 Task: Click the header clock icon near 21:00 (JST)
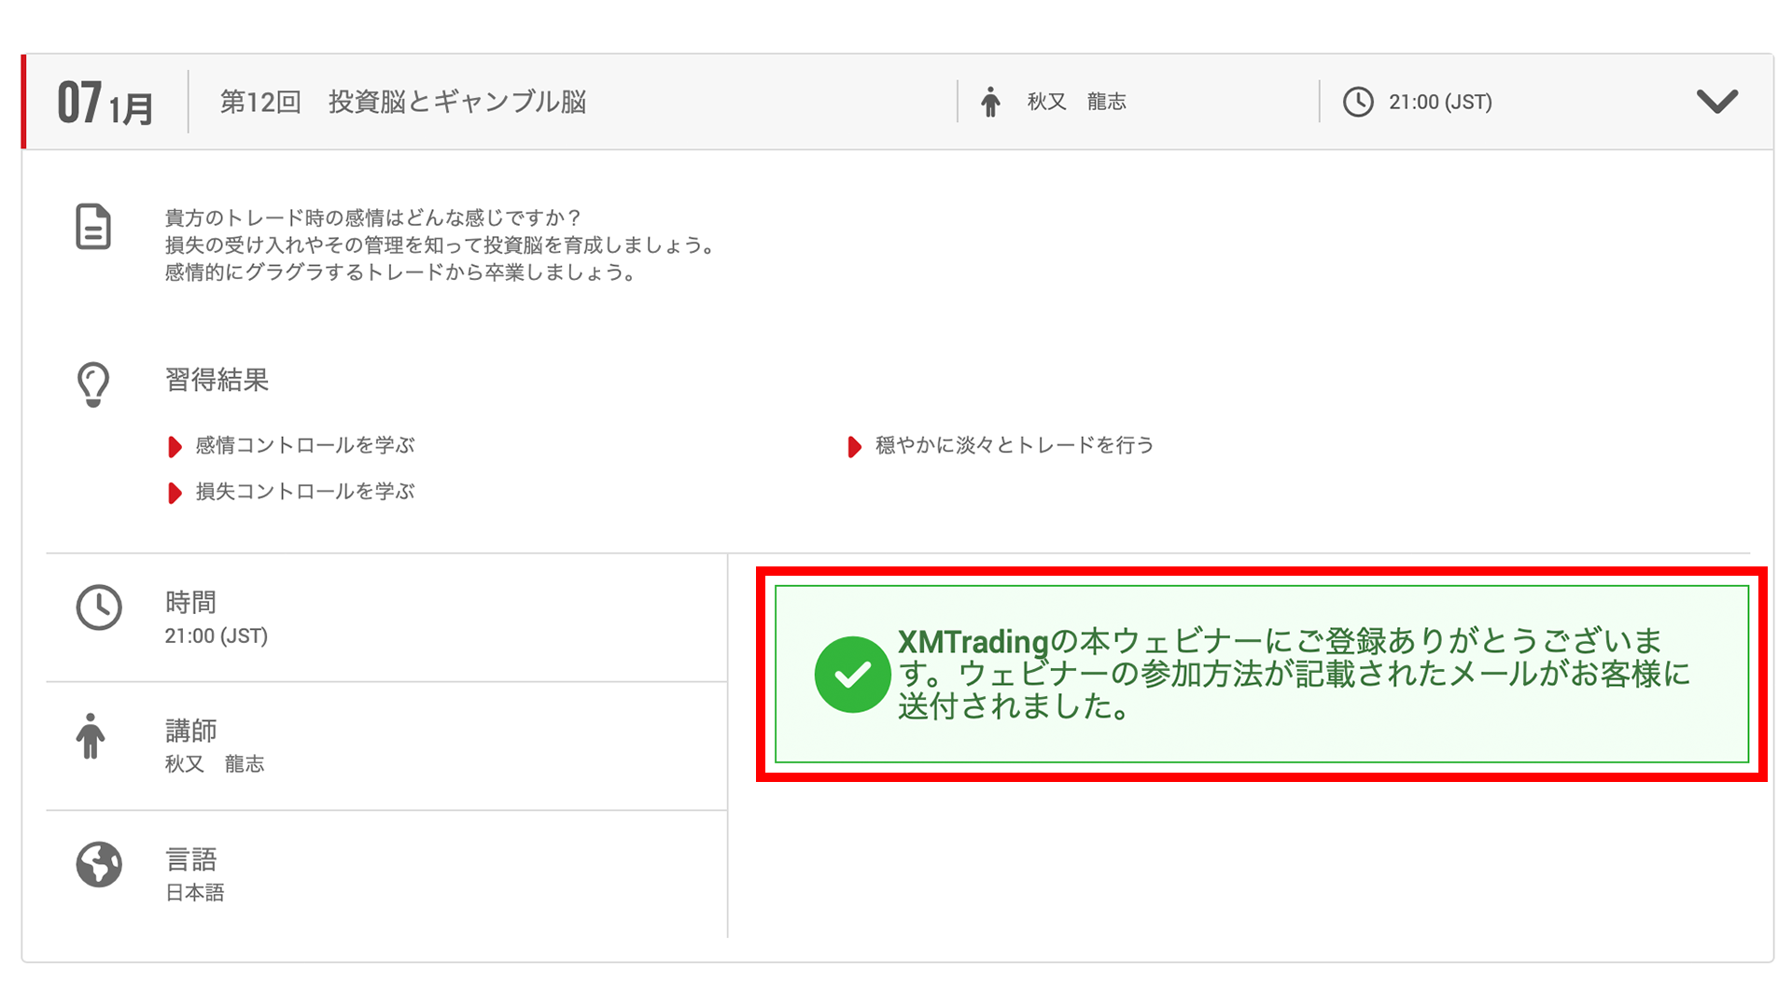point(1357,102)
